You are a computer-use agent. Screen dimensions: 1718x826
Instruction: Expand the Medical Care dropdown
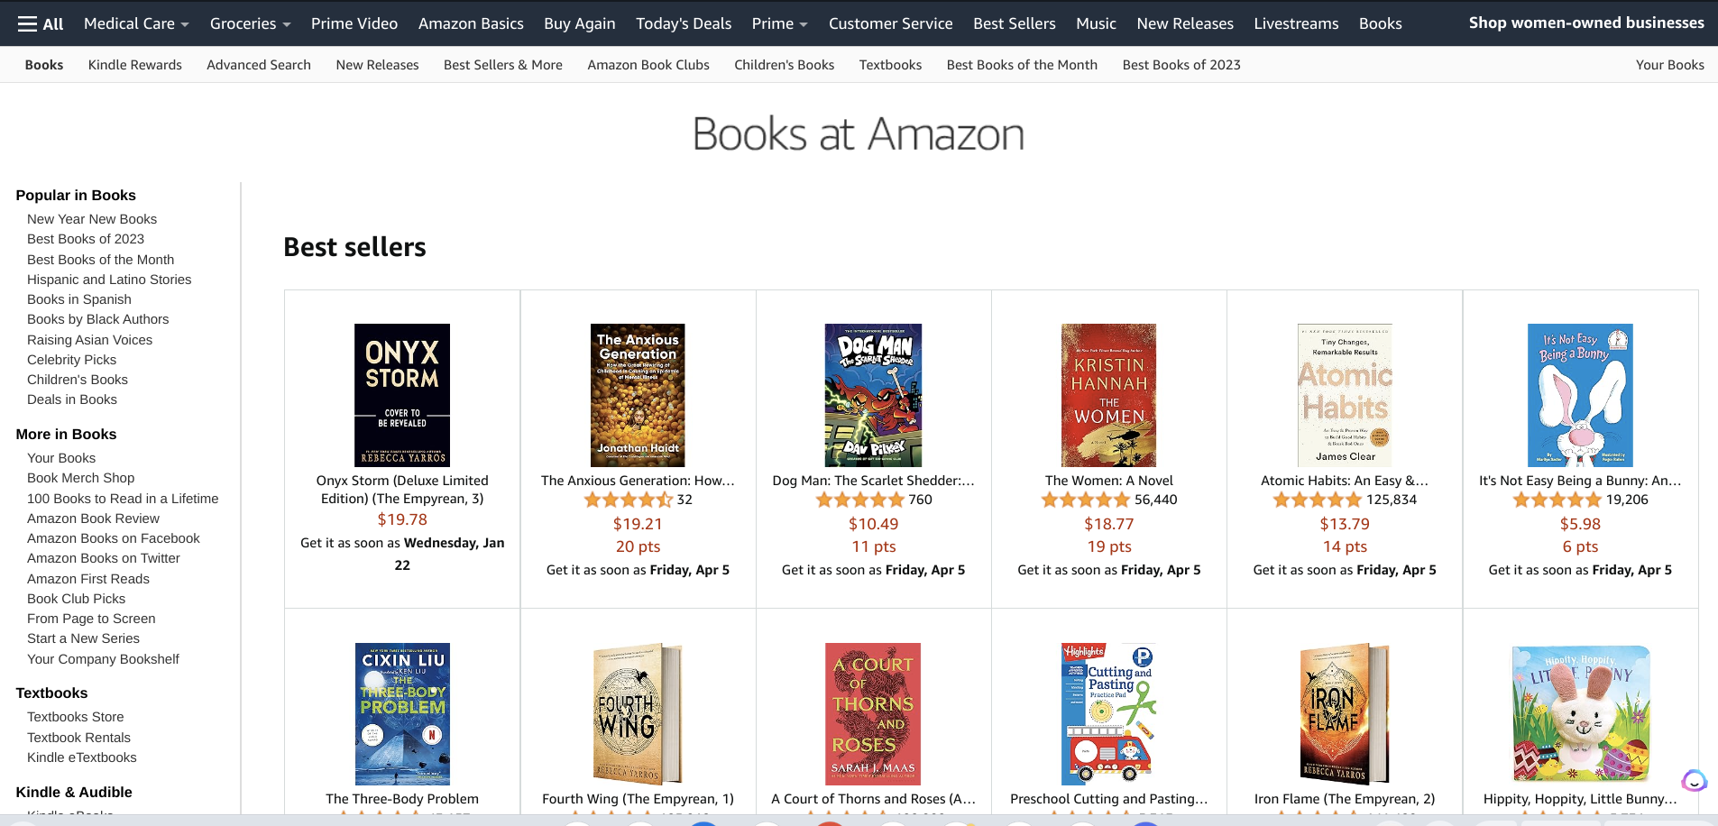point(136,23)
